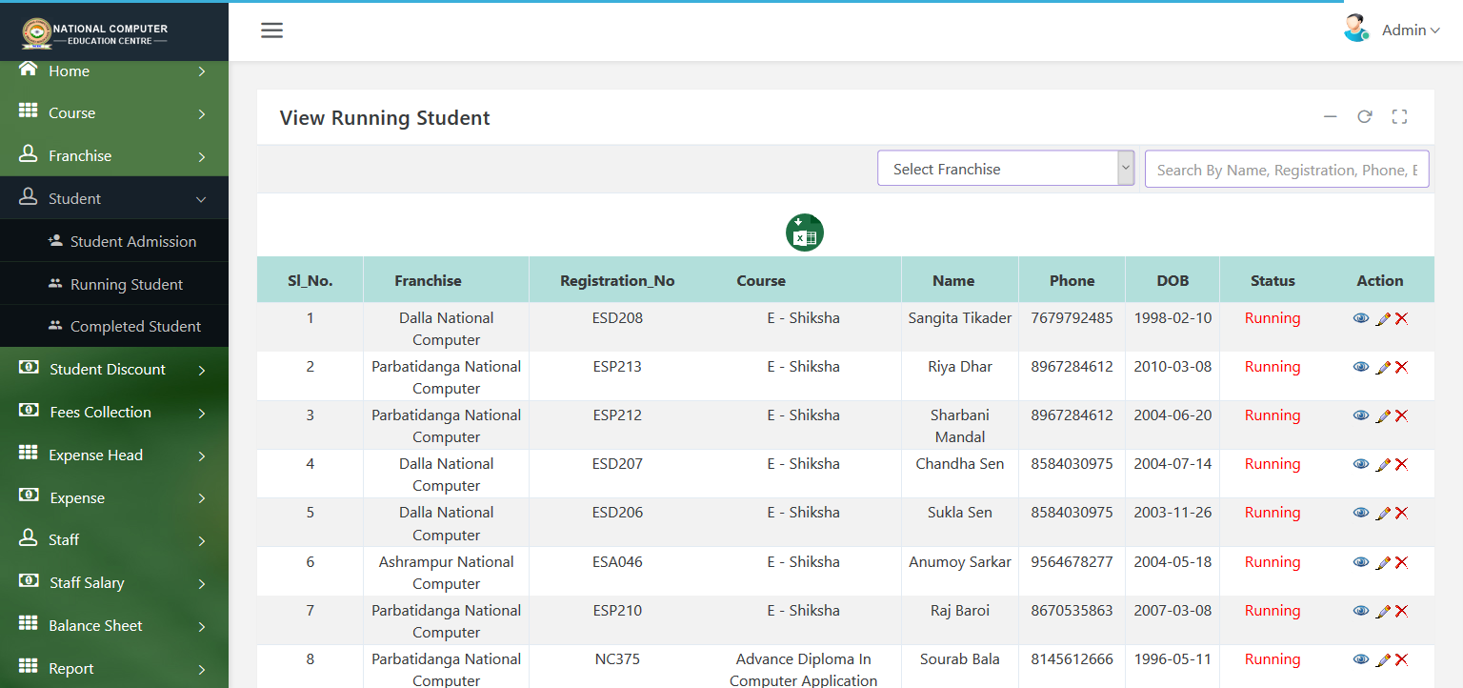
Task: Delete red X for Sharbani Mandal
Action: (x=1401, y=415)
